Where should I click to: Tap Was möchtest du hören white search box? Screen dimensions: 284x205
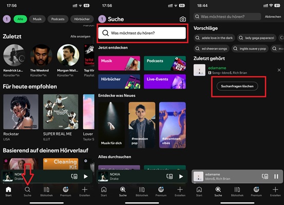point(142,33)
